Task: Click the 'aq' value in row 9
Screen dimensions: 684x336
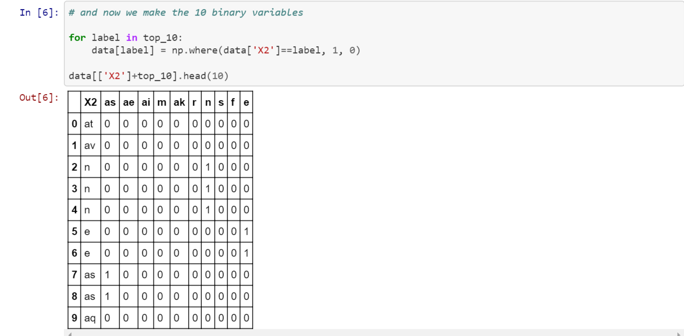Action: coord(90,318)
